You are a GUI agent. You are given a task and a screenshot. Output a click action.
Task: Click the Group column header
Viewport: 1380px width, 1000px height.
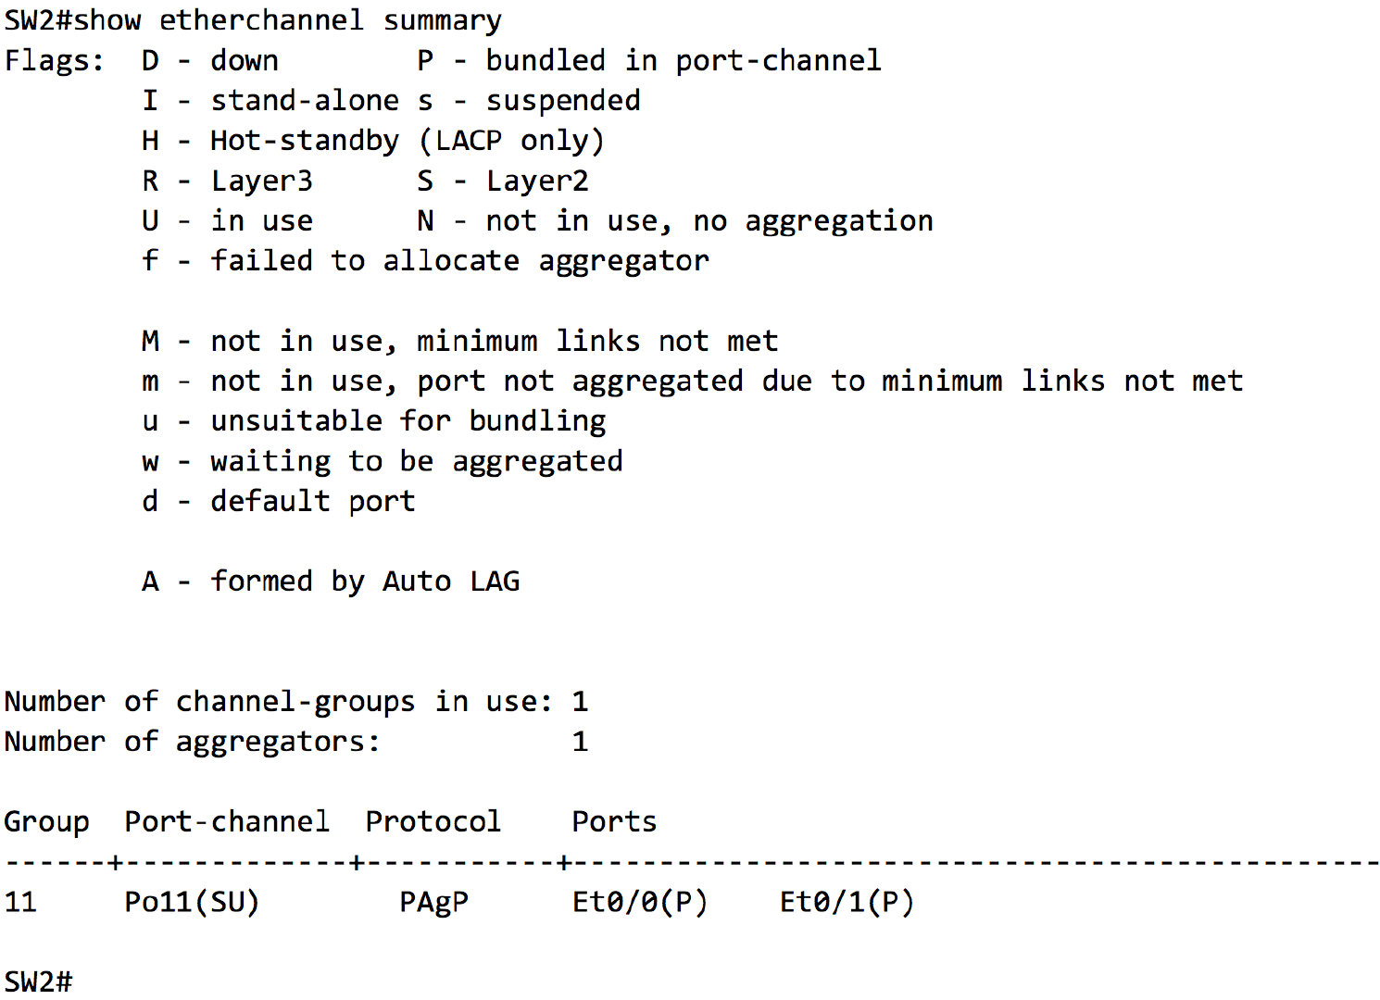point(46,822)
